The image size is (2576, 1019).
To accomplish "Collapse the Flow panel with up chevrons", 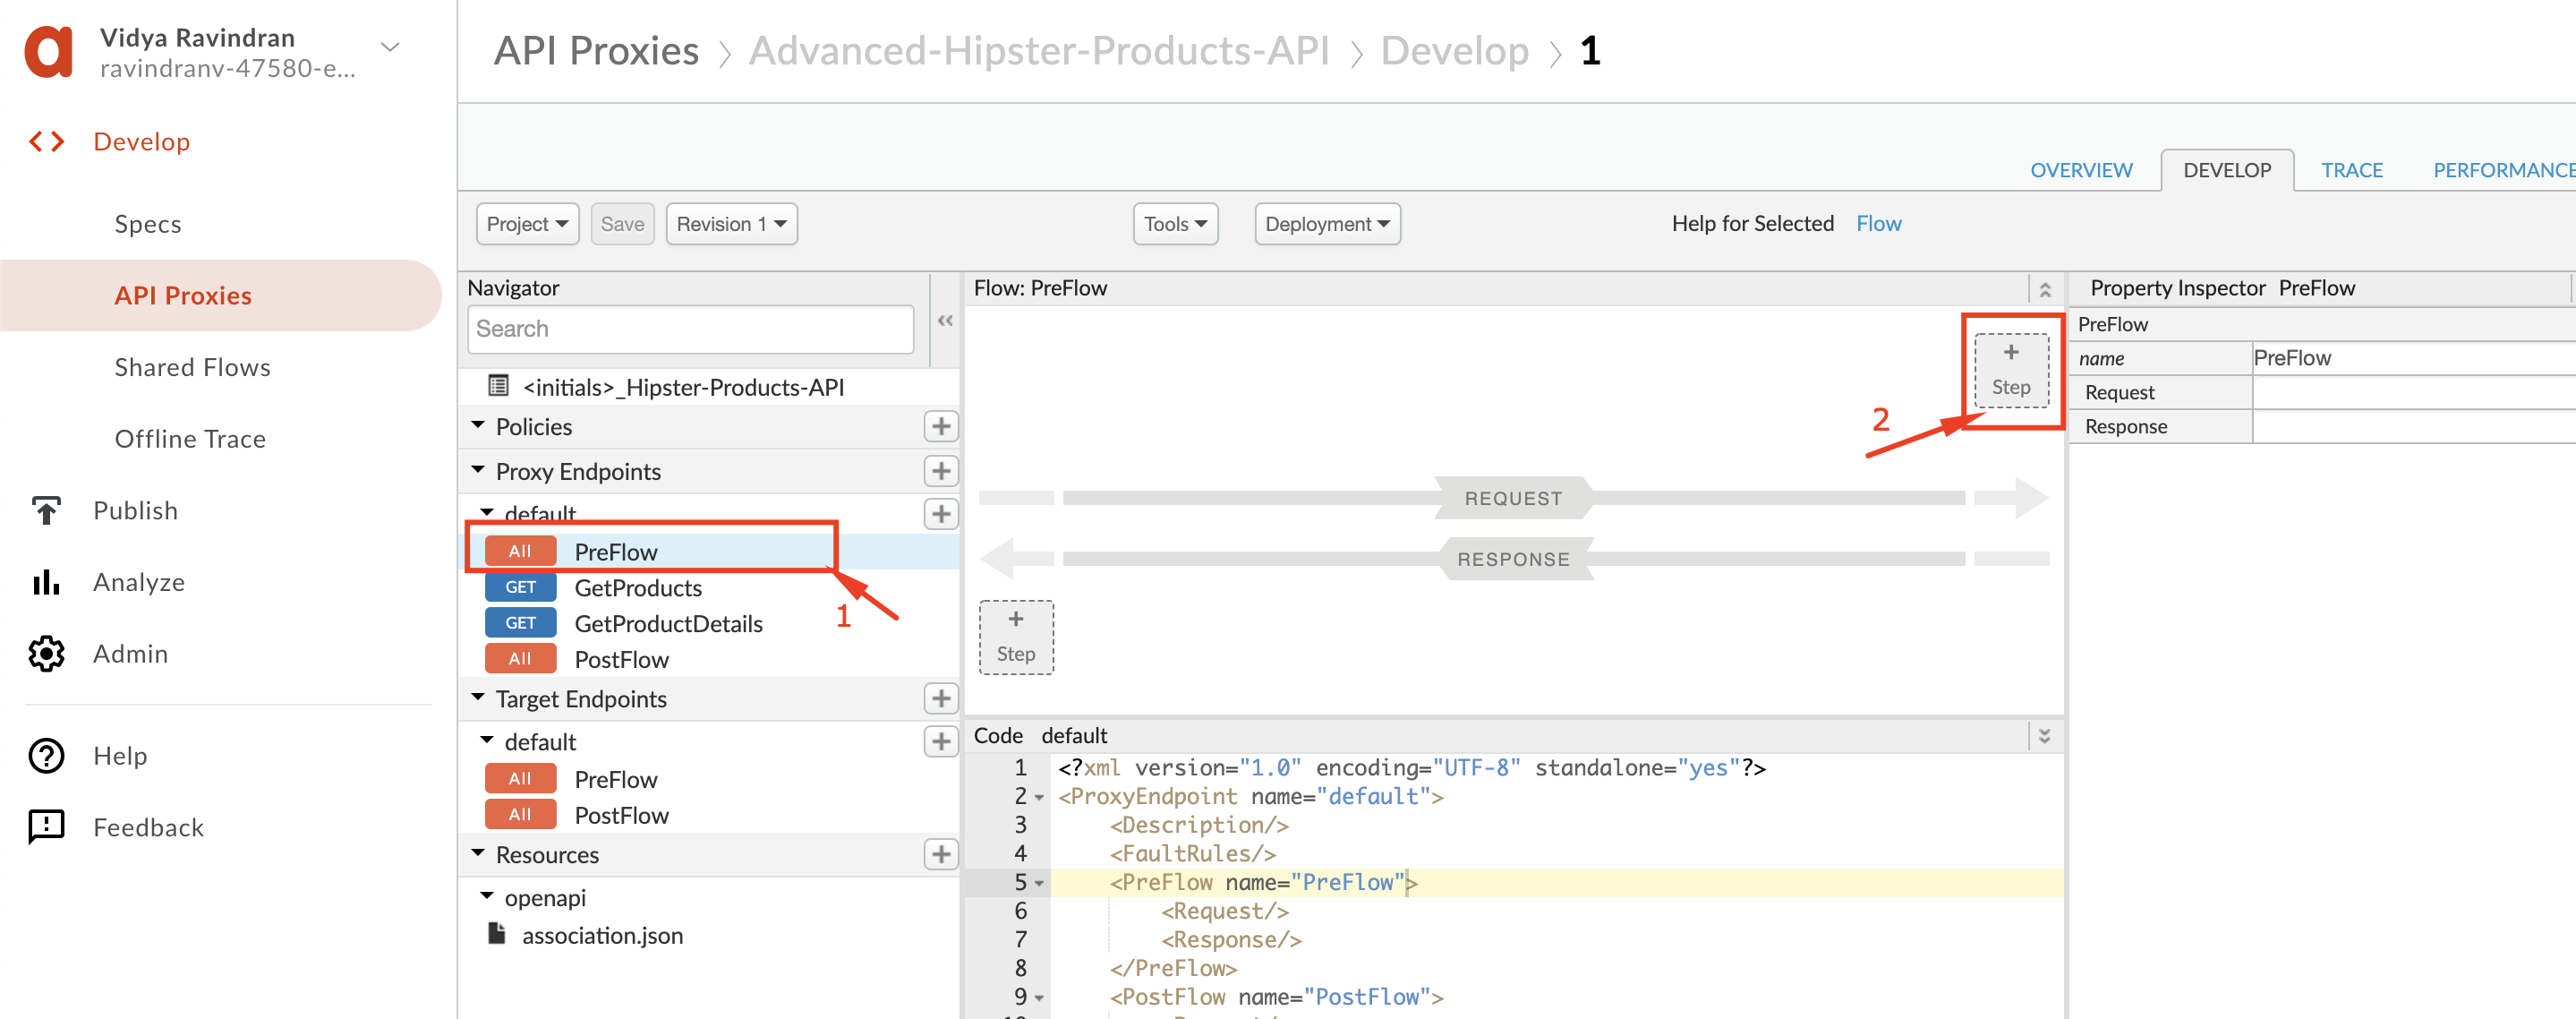I will (x=2045, y=289).
